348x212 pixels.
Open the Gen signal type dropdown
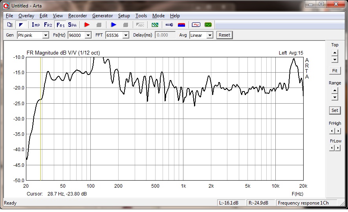coord(46,35)
